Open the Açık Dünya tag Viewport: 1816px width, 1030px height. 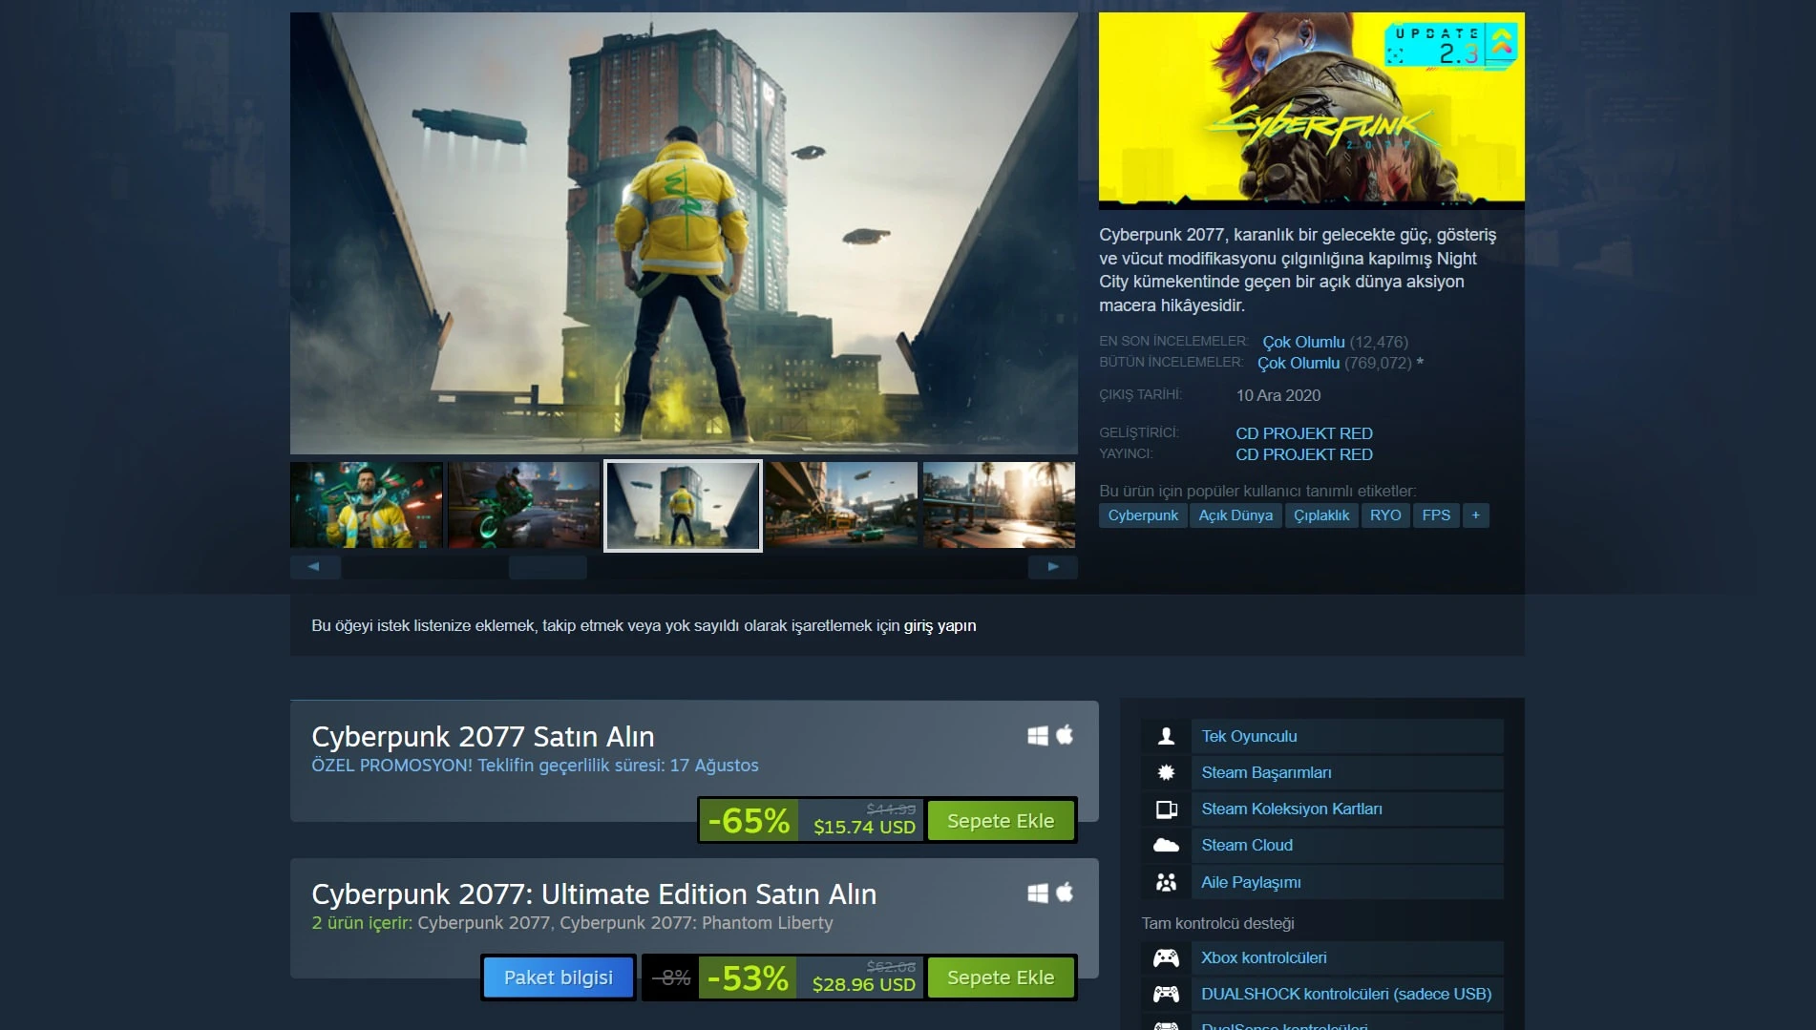pyautogui.click(x=1235, y=515)
